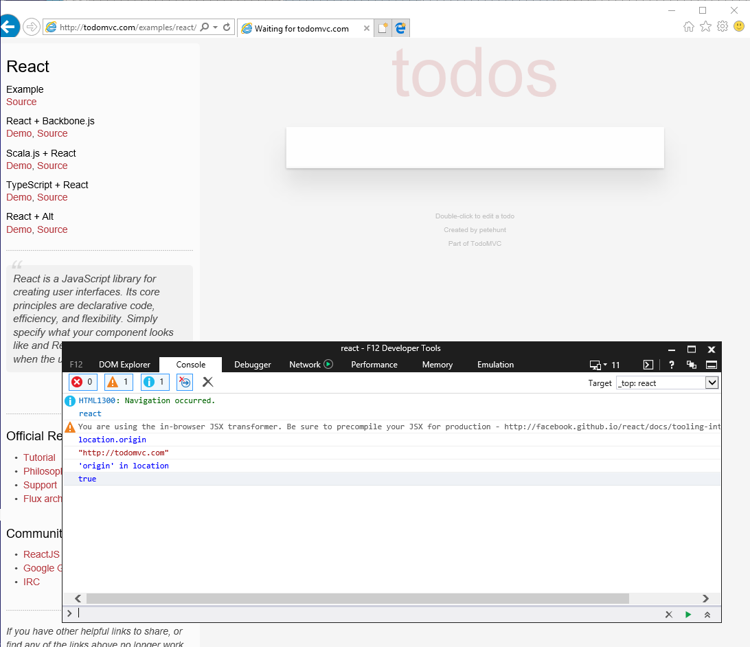
Task: Click the DevTools window docking icon
Action: click(x=712, y=365)
